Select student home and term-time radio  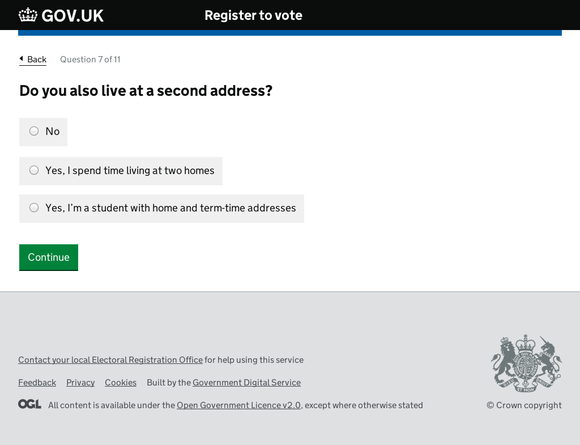34,207
